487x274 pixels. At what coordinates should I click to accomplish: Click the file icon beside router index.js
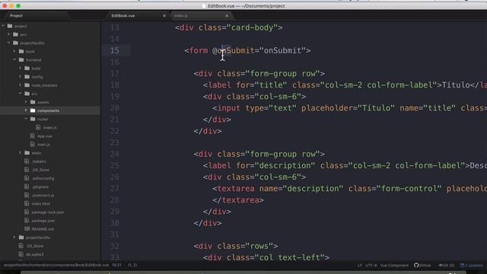(x=38, y=127)
